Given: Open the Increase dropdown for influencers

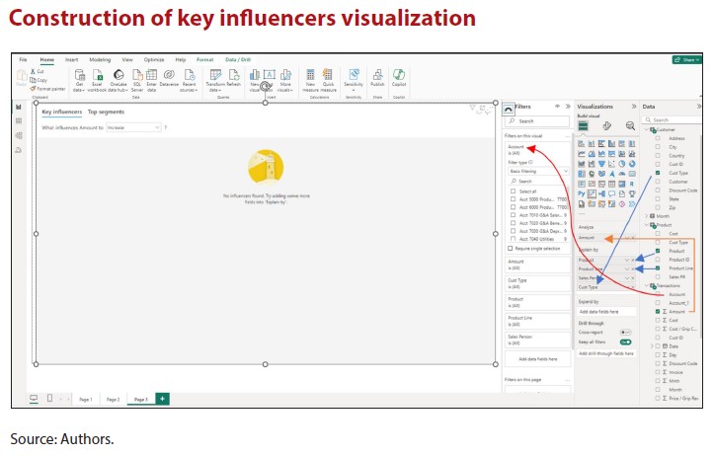Looking at the screenshot, I should pyautogui.click(x=133, y=127).
